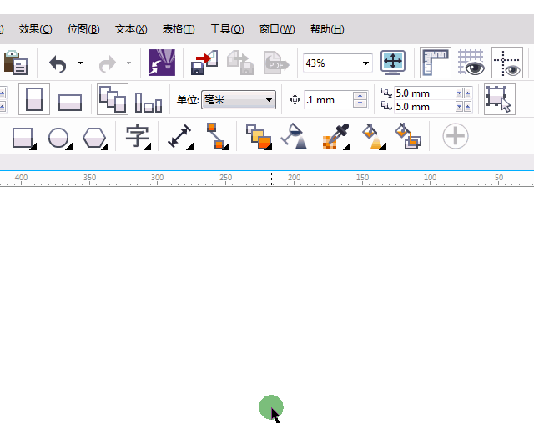Viewport: 534px width, 429px height.
Task: Click the full-screen preview monitor icon
Action: (x=393, y=63)
